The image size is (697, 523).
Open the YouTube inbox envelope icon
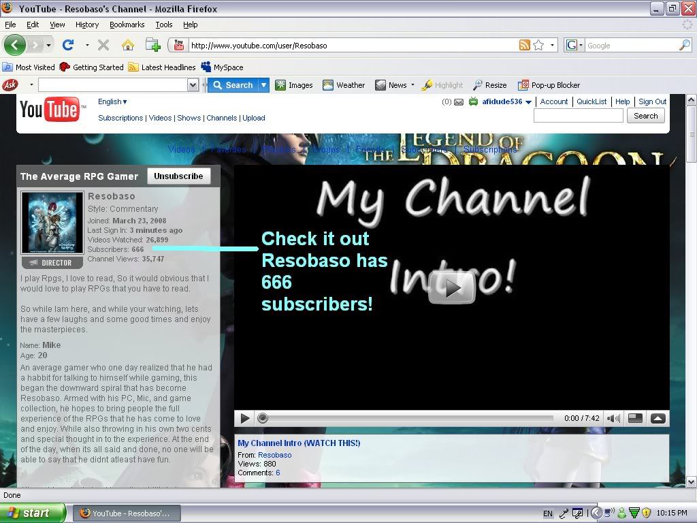(x=459, y=102)
